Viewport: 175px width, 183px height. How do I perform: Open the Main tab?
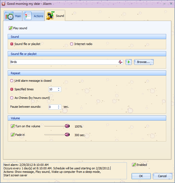click(x=13, y=16)
